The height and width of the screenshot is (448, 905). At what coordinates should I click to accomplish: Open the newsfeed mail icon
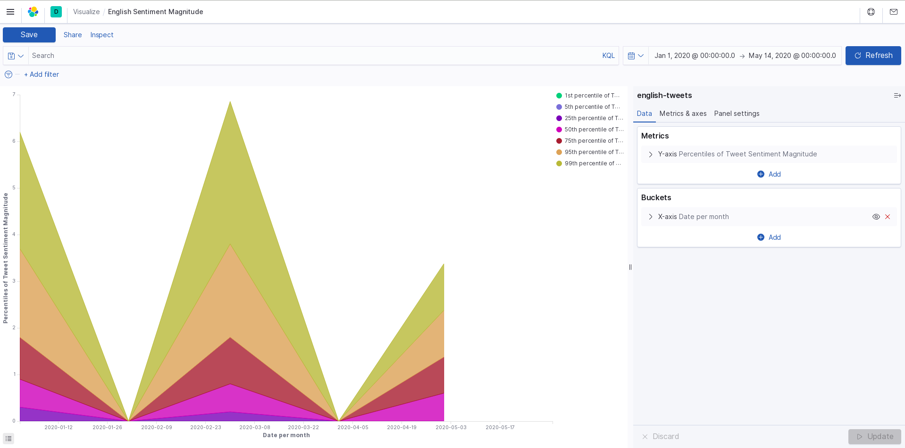(x=894, y=12)
